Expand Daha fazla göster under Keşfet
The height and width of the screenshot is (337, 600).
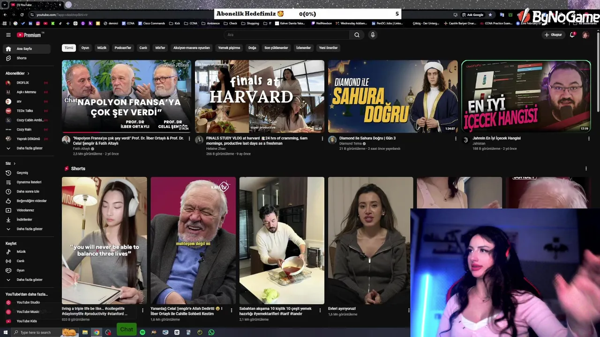click(27, 280)
